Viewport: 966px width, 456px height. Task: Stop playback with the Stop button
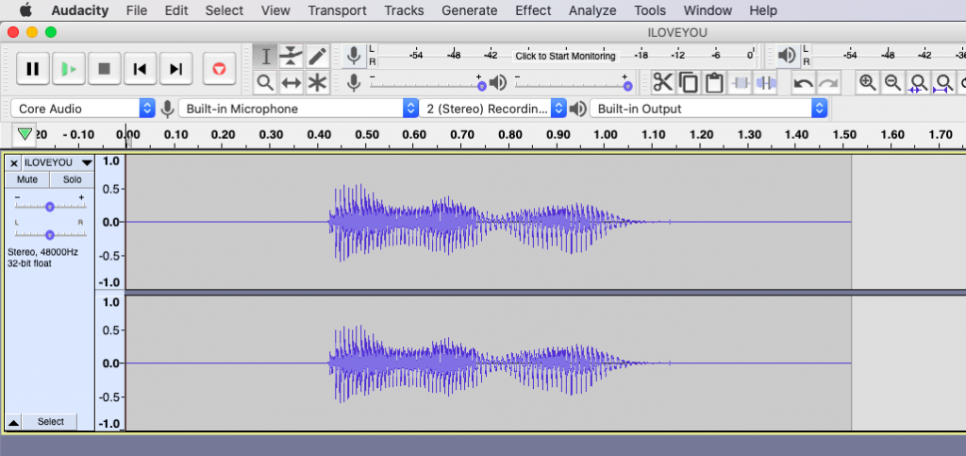coord(104,68)
